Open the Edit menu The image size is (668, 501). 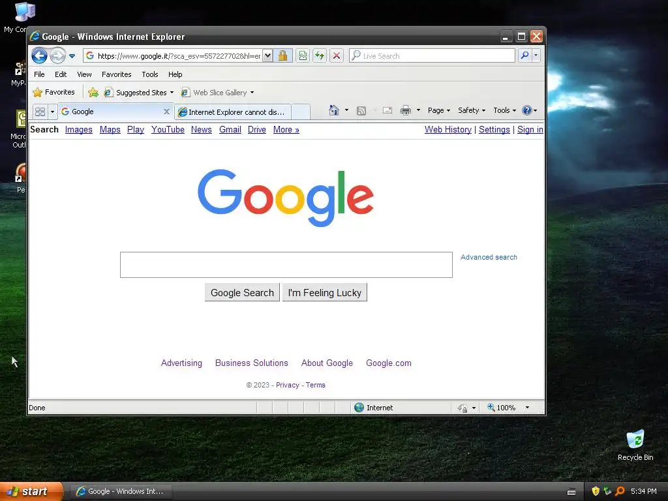pos(61,74)
